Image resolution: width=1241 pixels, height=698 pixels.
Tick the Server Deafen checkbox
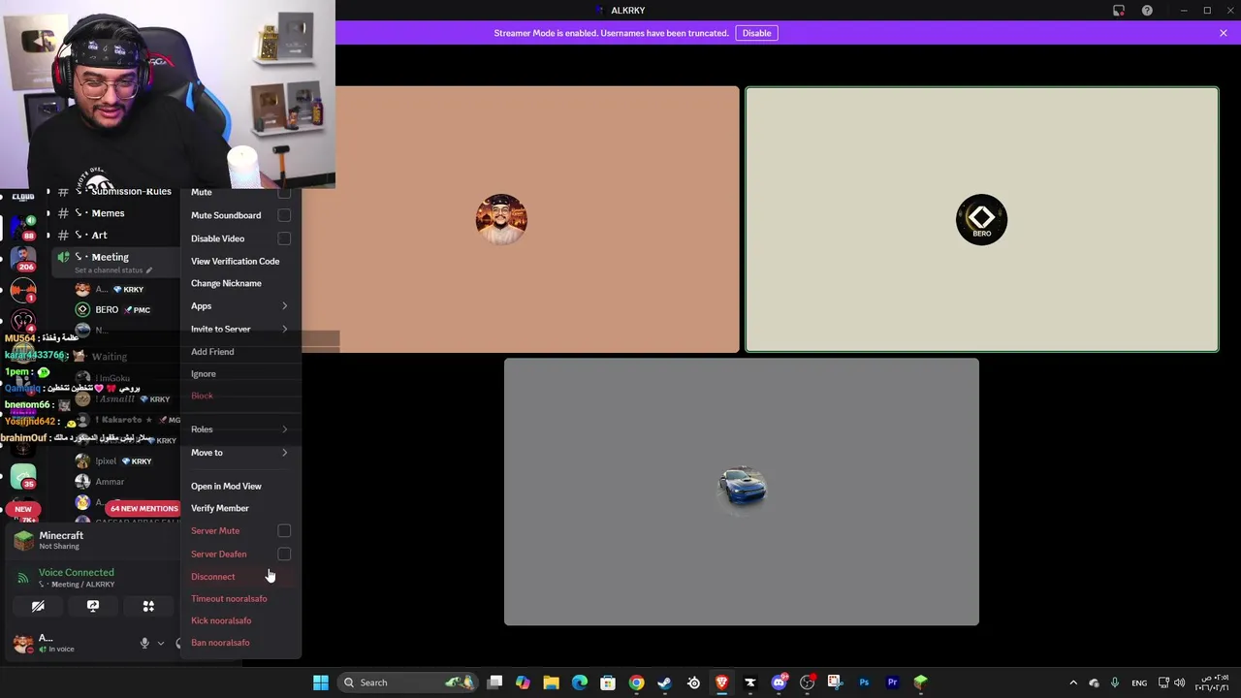coord(284,554)
